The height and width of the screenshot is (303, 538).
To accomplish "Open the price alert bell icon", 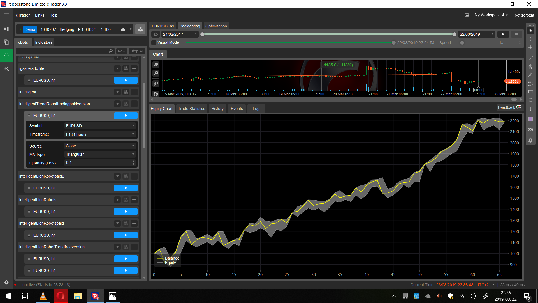I will (530, 140).
